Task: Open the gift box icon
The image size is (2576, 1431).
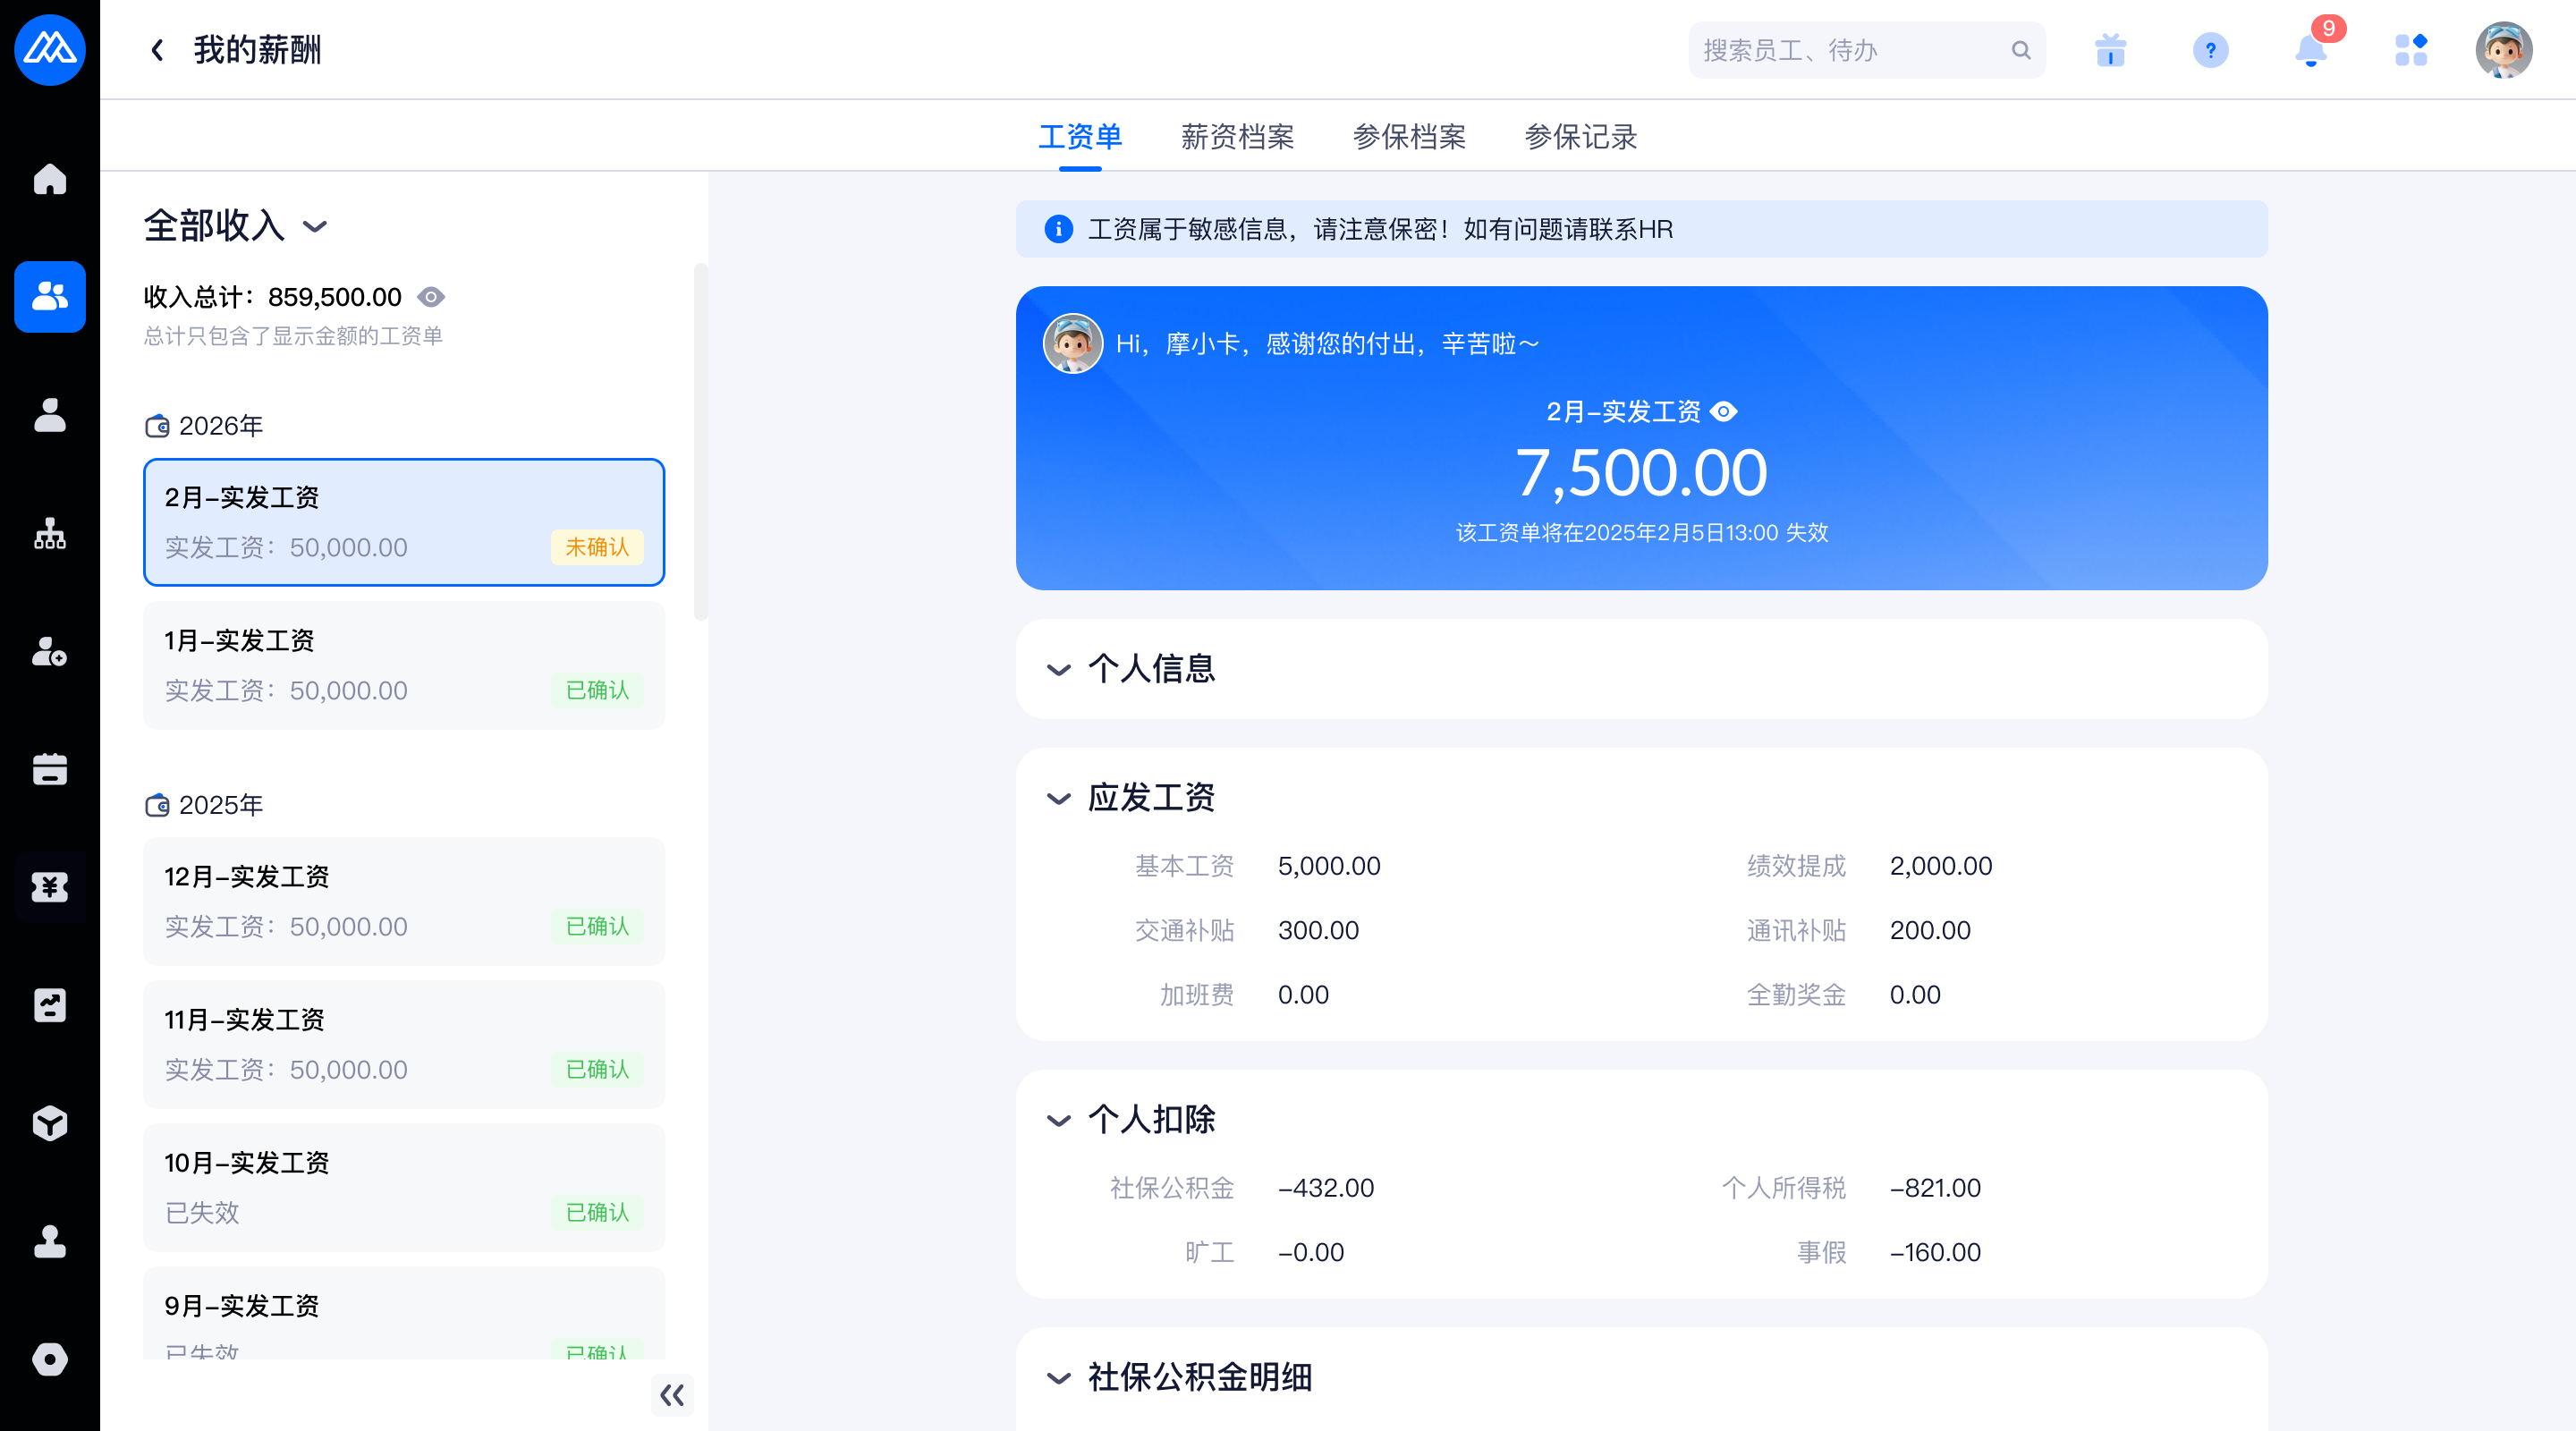Action: click(x=2110, y=50)
